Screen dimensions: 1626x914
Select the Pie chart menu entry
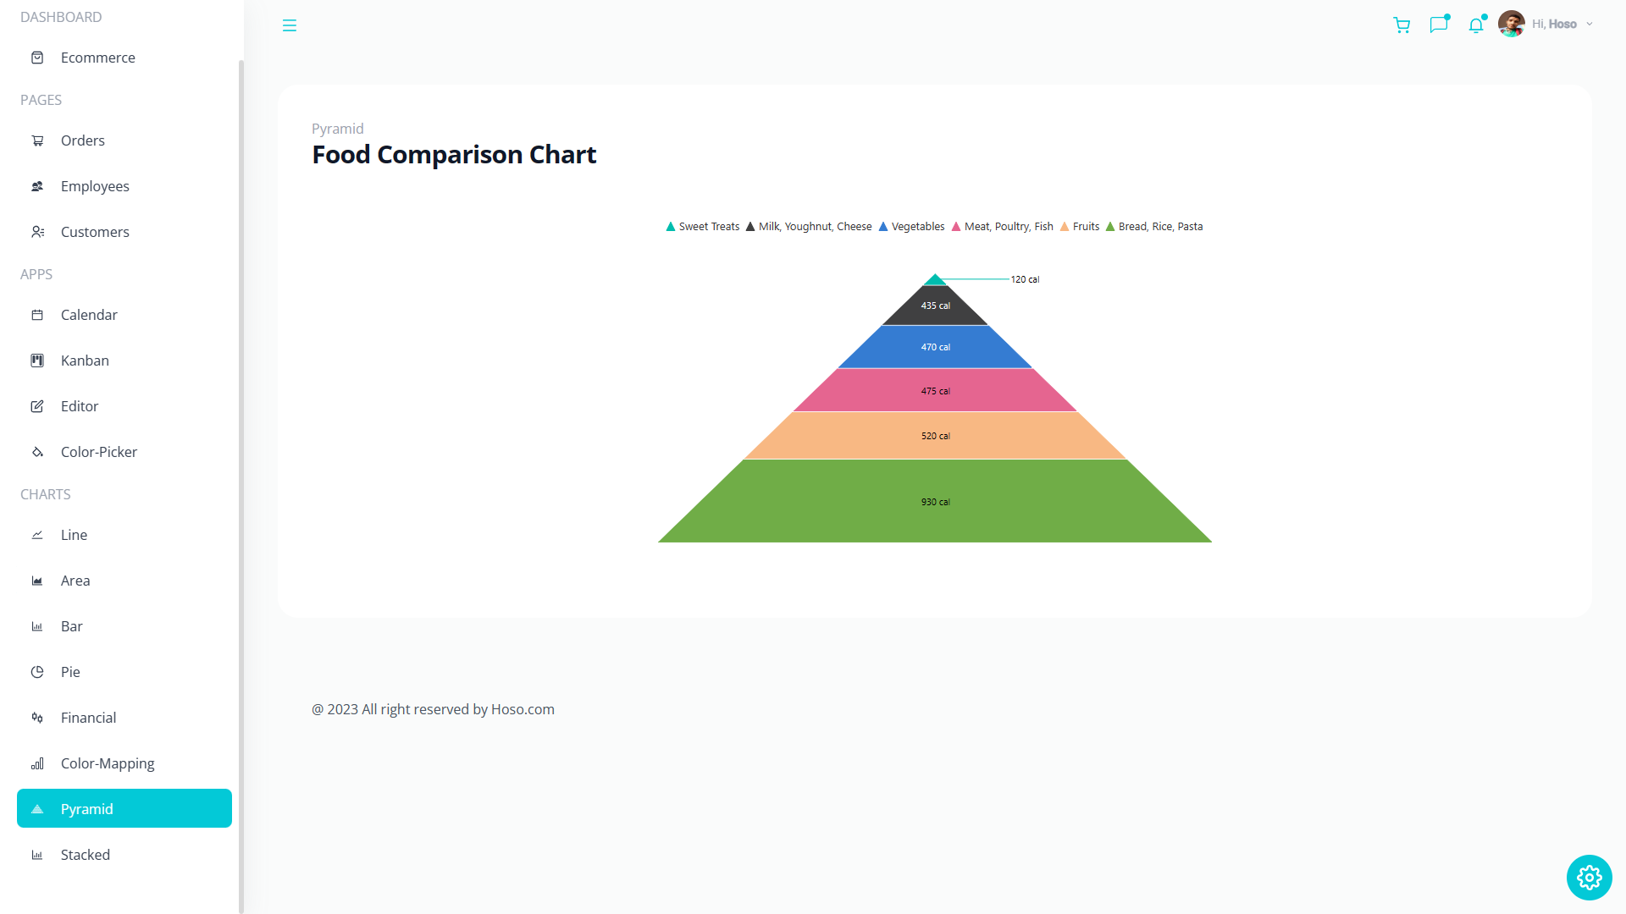click(x=70, y=671)
